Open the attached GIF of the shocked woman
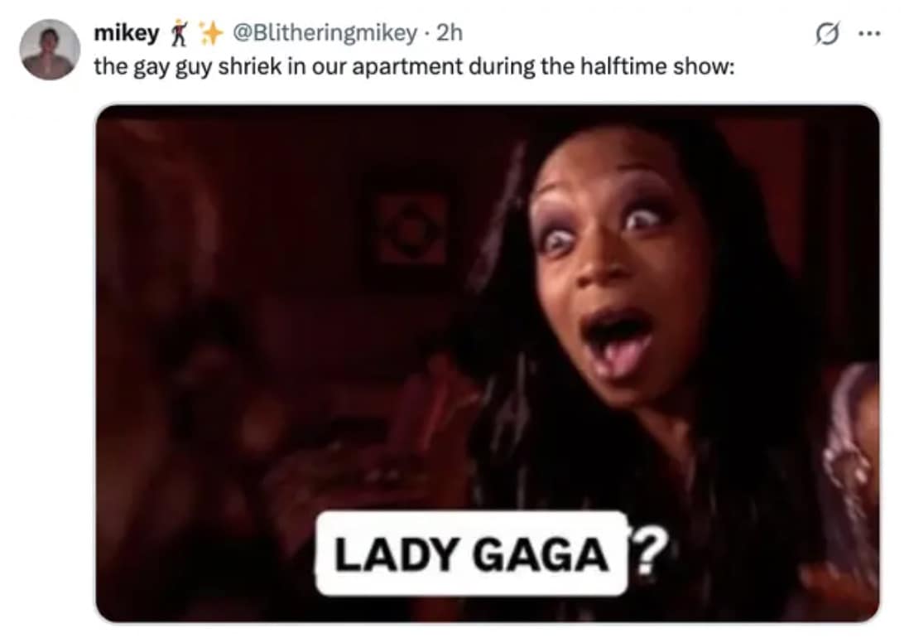 [x=488, y=364]
